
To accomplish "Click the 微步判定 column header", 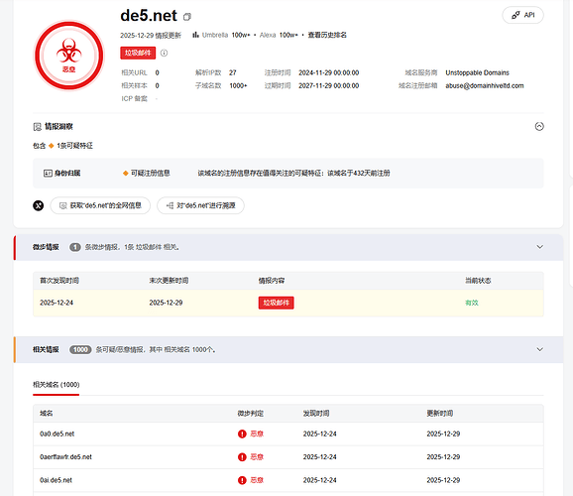I will [251, 414].
